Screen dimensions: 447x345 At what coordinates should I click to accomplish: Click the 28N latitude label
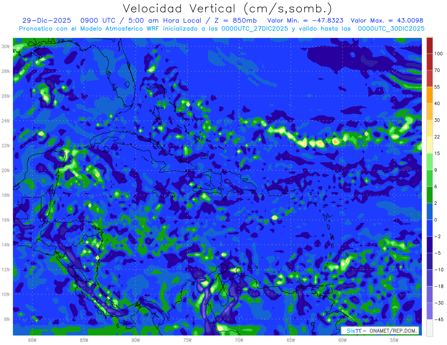6,71
